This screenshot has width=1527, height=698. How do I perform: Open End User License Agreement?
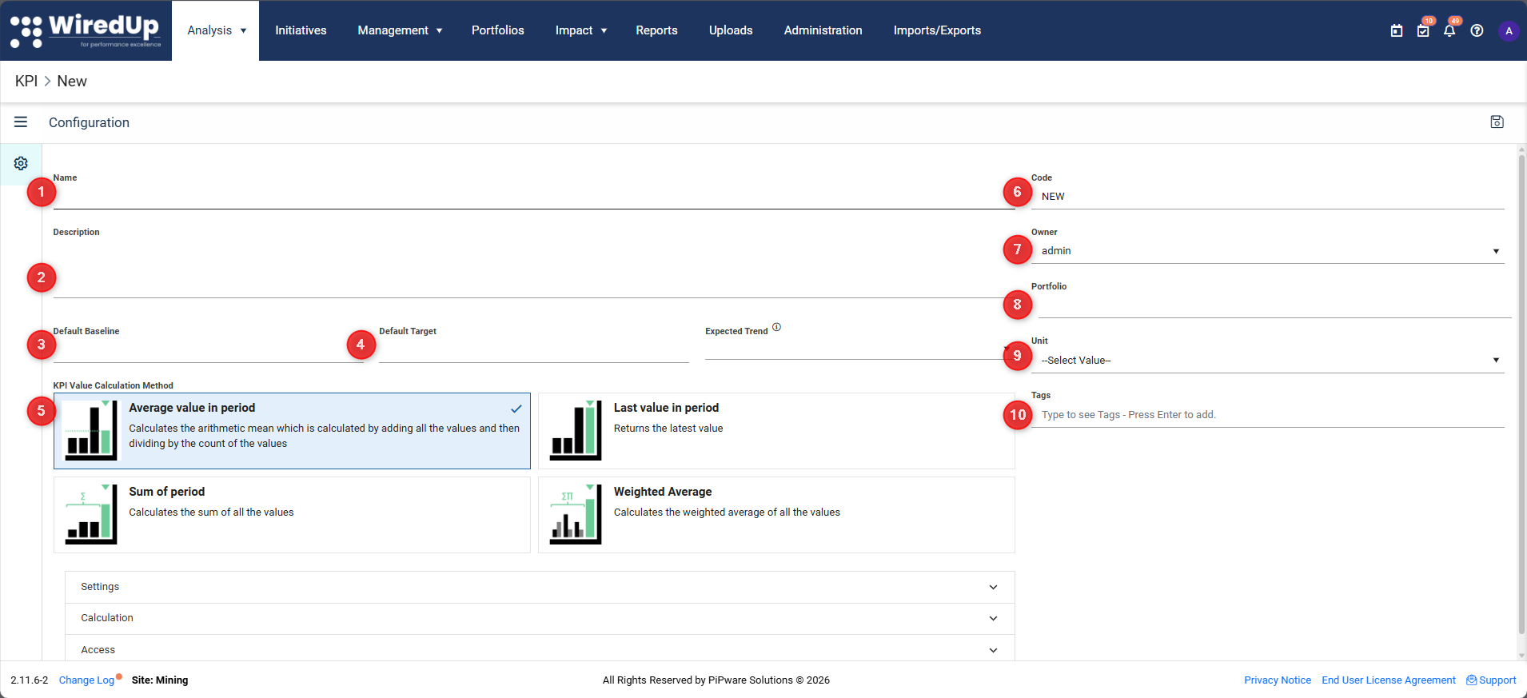(x=1389, y=680)
